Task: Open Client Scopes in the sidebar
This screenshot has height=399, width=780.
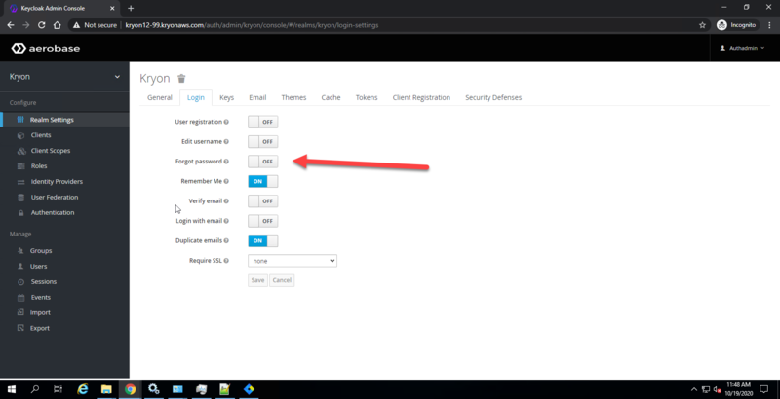Action: [x=50, y=151]
